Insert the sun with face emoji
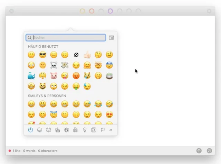The image size is (221, 164). click(x=42, y=65)
